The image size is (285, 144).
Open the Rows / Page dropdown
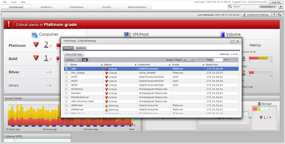[188, 60]
